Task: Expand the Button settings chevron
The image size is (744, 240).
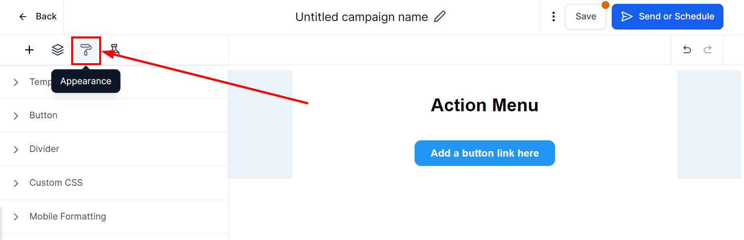Action: coord(16,116)
